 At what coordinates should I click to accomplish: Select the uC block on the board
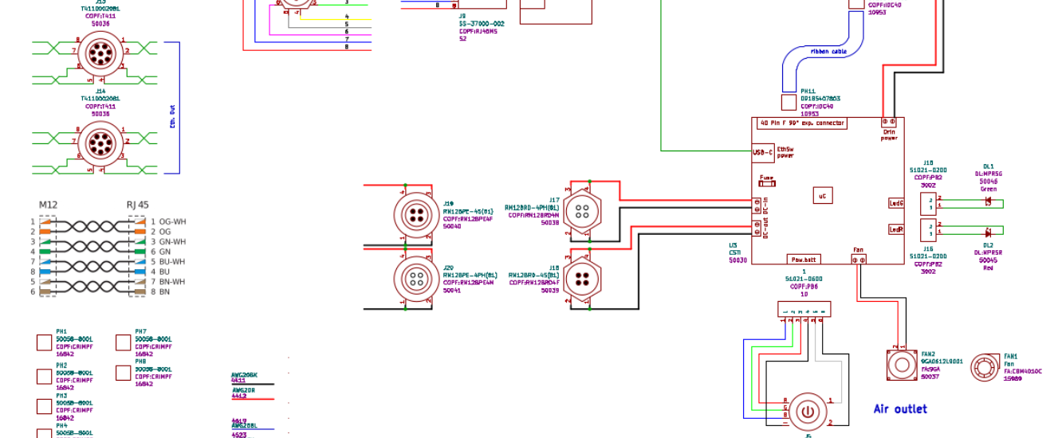point(822,195)
